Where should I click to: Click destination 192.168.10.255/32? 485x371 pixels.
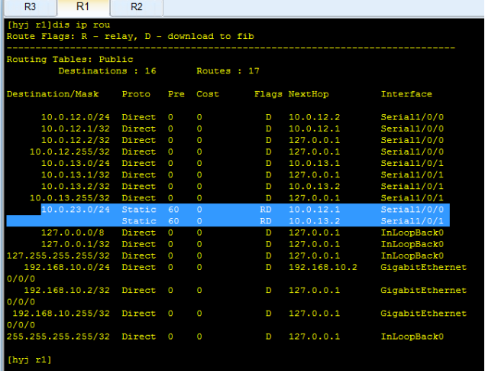coord(61,314)
